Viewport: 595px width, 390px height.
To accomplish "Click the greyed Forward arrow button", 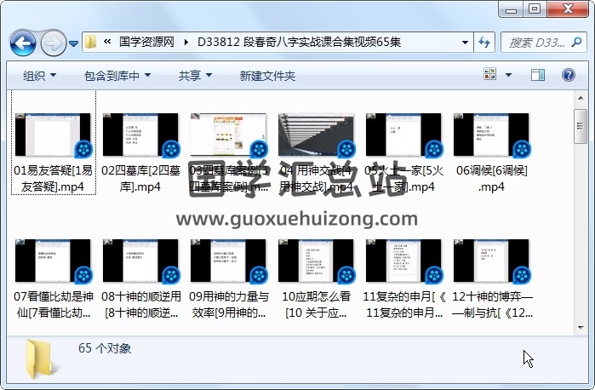I will click(53, 43).
